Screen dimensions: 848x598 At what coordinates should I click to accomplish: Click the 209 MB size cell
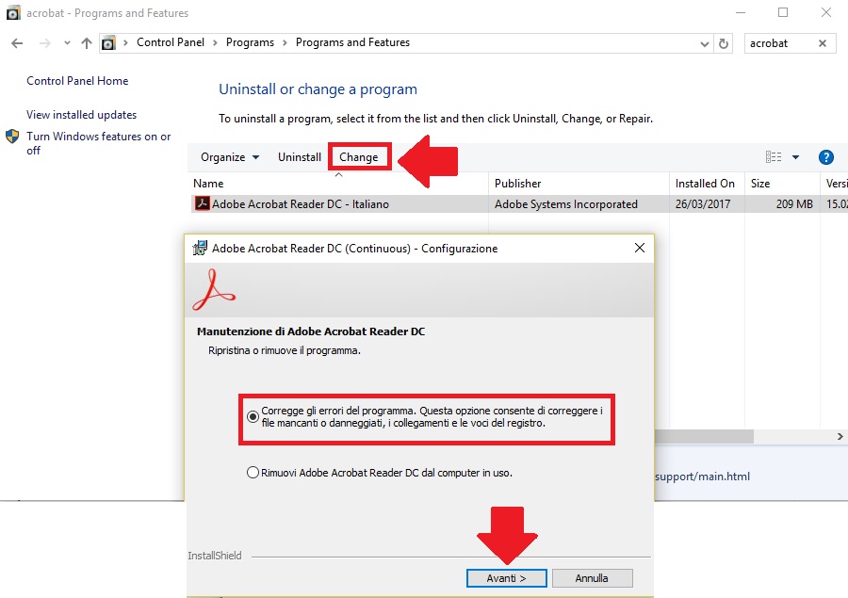(794, 204)
